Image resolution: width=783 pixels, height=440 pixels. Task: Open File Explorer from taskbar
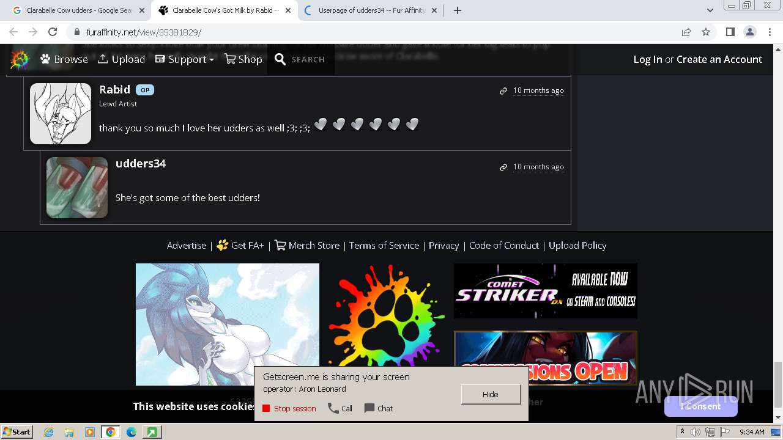tap(69, 432)
